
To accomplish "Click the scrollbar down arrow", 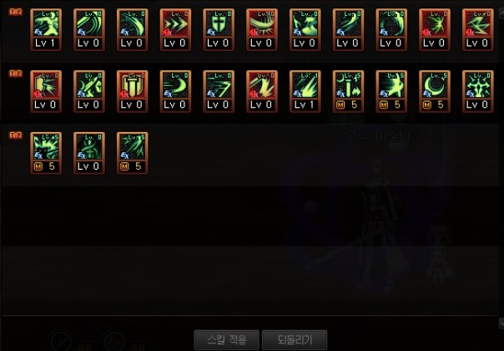I will 501,323.
